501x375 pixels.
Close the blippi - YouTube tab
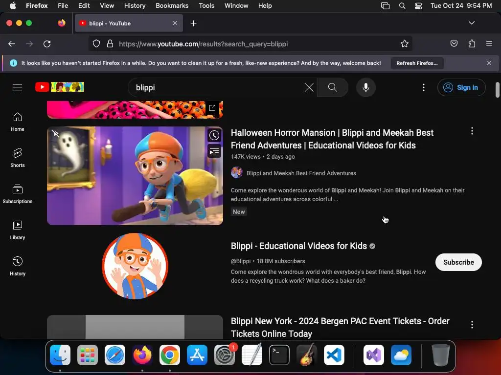click(175, 23)
